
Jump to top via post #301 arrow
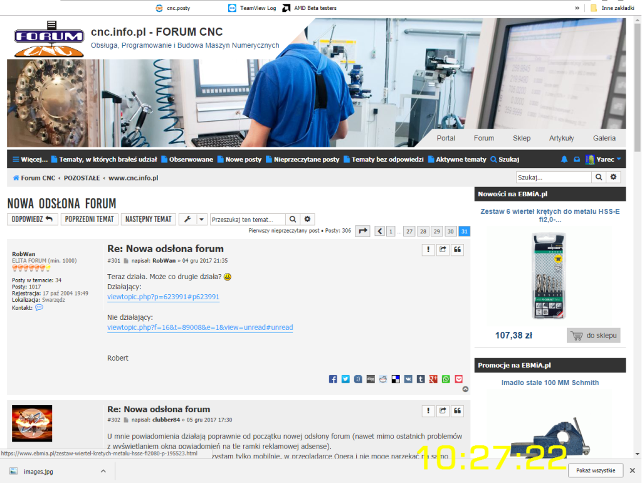coord(466,389)
